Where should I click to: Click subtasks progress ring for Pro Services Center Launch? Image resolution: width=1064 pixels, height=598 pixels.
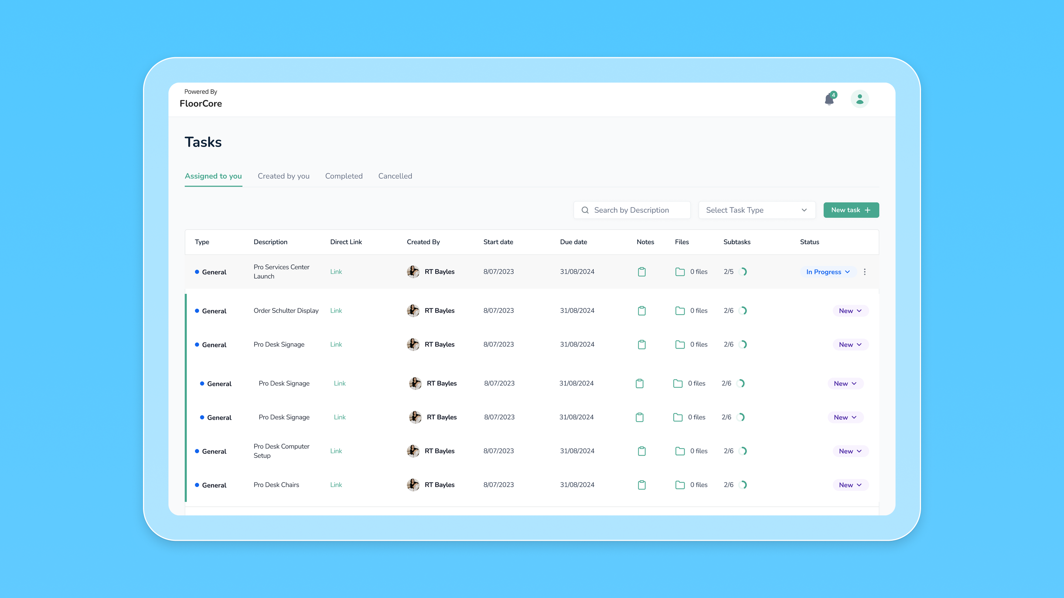click(743, 272)
